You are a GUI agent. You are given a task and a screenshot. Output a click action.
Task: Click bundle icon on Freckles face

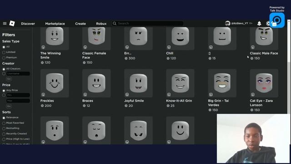coord(43,95)
